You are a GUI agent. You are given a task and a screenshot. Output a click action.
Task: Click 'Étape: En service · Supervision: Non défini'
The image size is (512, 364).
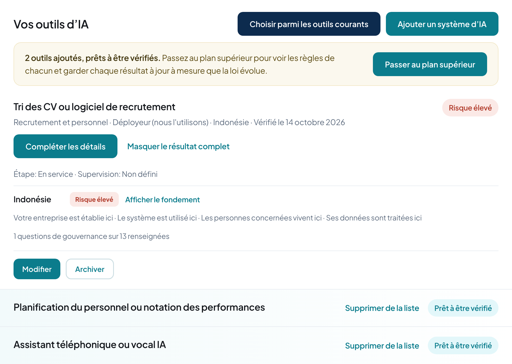pos(86,174)
